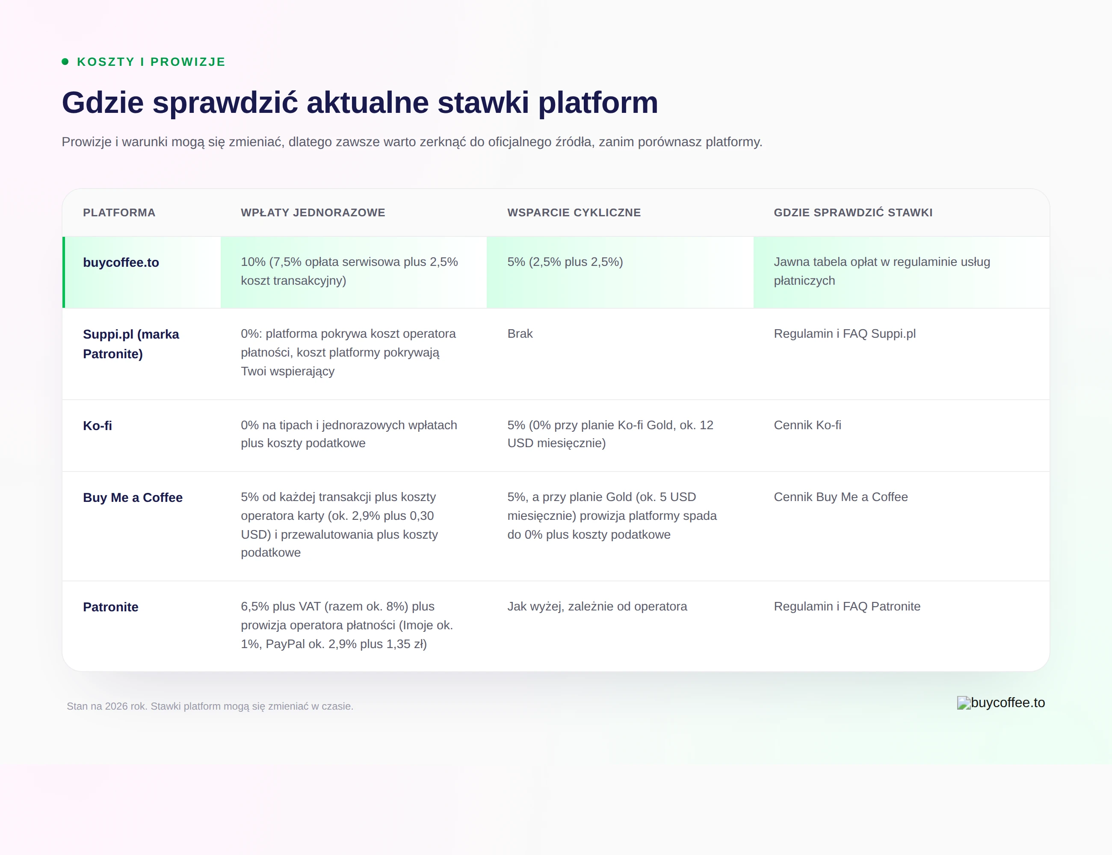Click the "GDZIE SPRAWDZIĆ STAWKI" column header
Image resolution: width=1112 pixels, height=855 pixels.
(853, 213)
